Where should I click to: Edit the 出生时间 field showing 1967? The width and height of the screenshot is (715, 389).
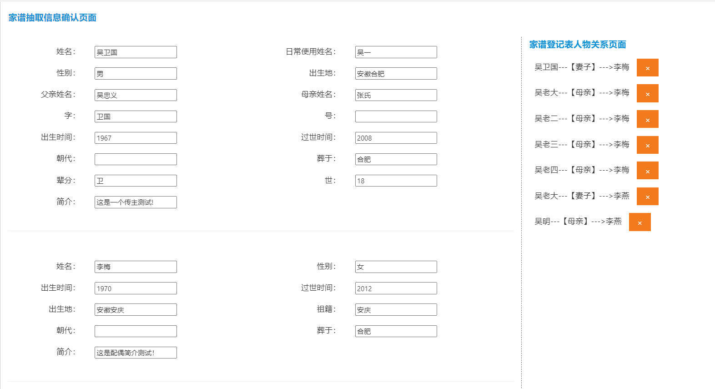click(136, 138)
